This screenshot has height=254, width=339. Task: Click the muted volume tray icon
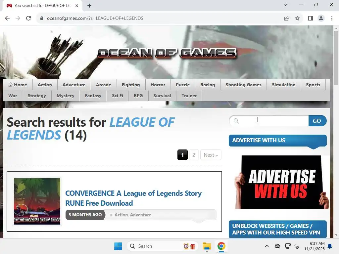tap(296, 246)
